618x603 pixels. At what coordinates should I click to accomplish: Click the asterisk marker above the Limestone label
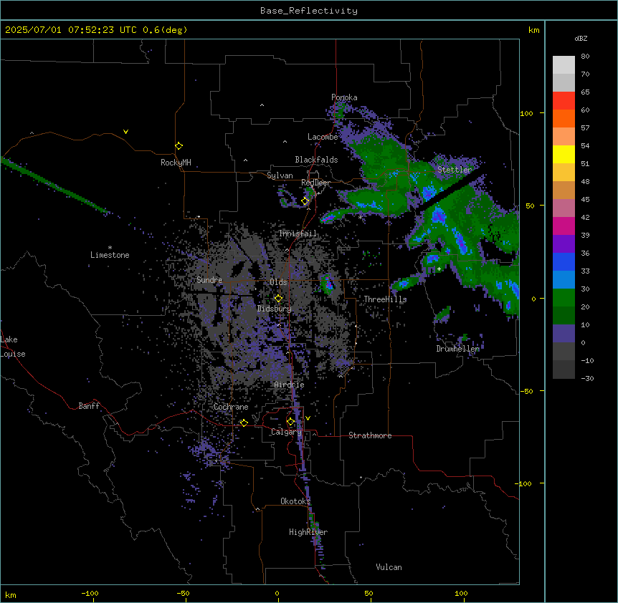coord(110,248)
